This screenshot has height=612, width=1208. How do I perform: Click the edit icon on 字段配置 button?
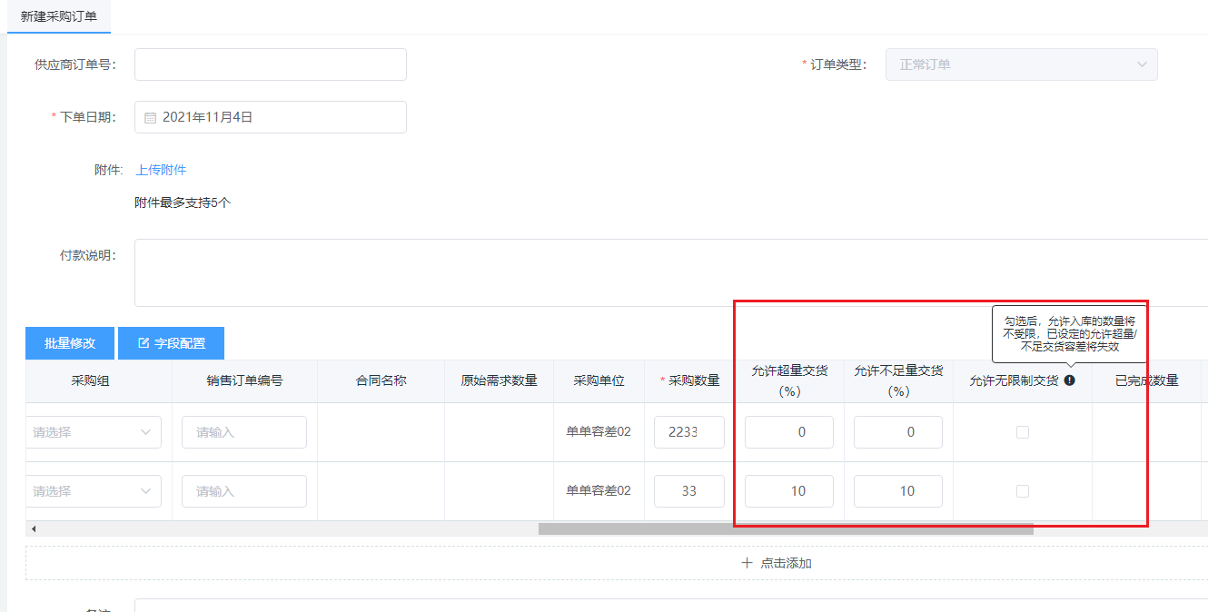click(x=144, y=343)
